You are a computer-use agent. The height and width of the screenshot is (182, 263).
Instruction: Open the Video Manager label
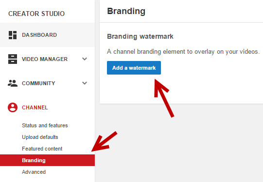click(45, 59)
